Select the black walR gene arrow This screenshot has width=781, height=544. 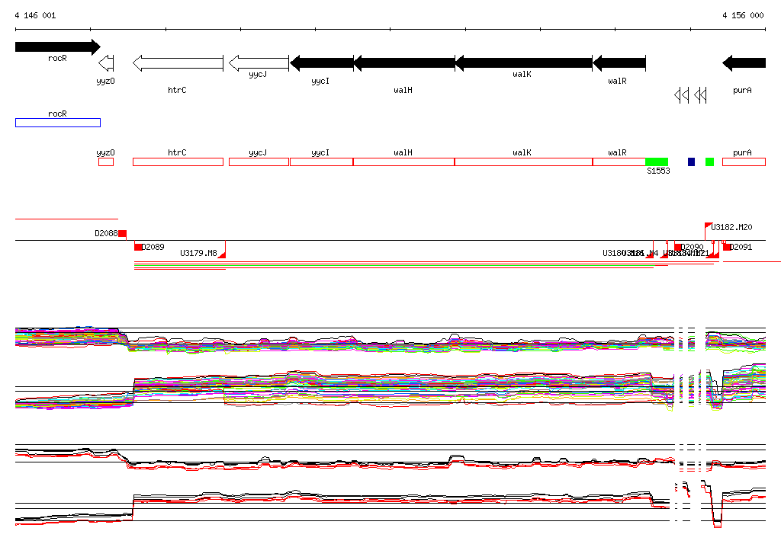(x=619, y=63)
